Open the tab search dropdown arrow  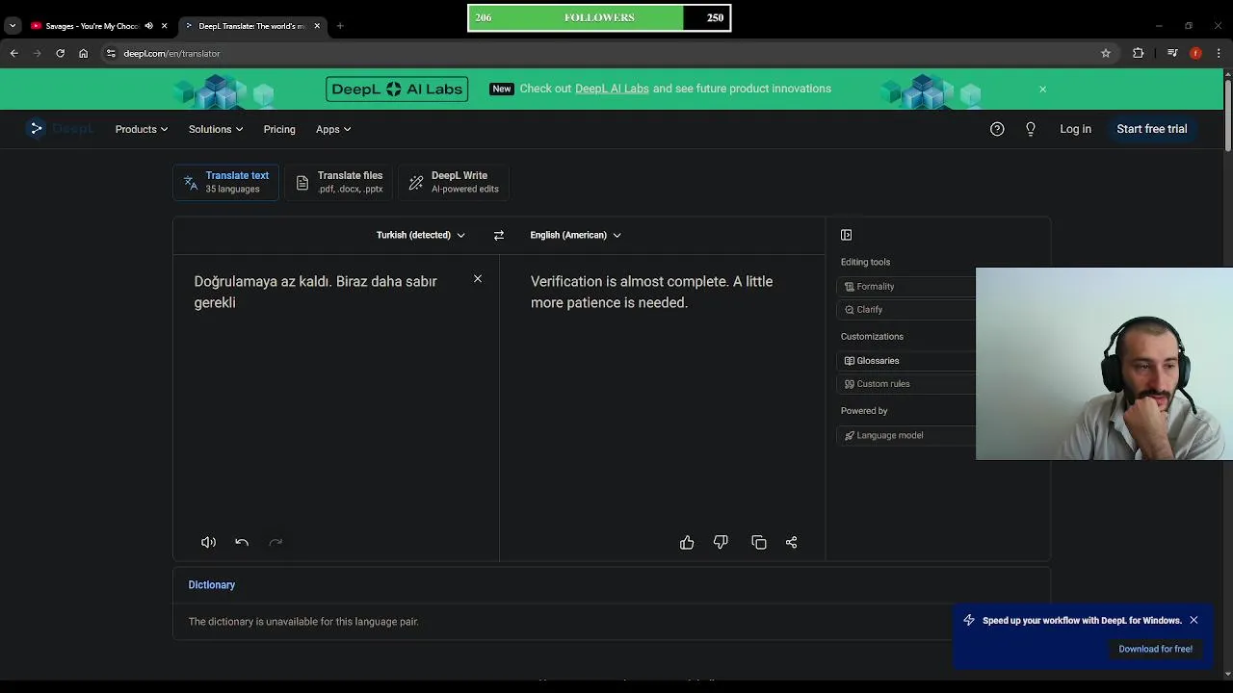pos(13,26)
